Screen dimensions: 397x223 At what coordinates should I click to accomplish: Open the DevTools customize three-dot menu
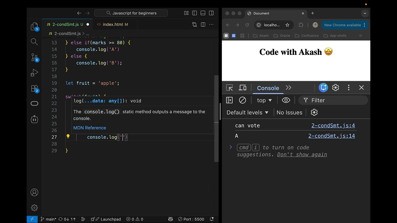[349, 88]
